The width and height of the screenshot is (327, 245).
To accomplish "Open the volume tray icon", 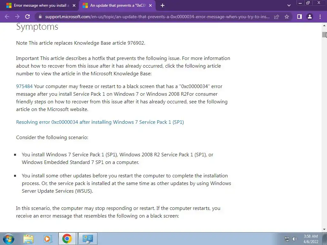I will tap(295, 239).
